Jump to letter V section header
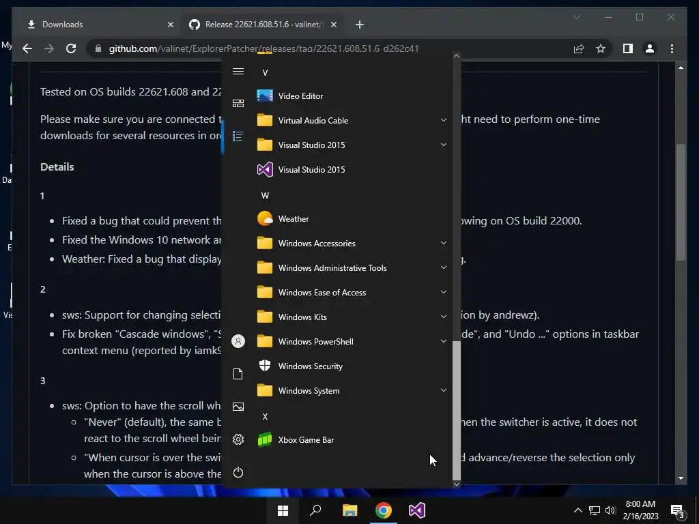Screen dimensions: 699x524 (265, 72)
